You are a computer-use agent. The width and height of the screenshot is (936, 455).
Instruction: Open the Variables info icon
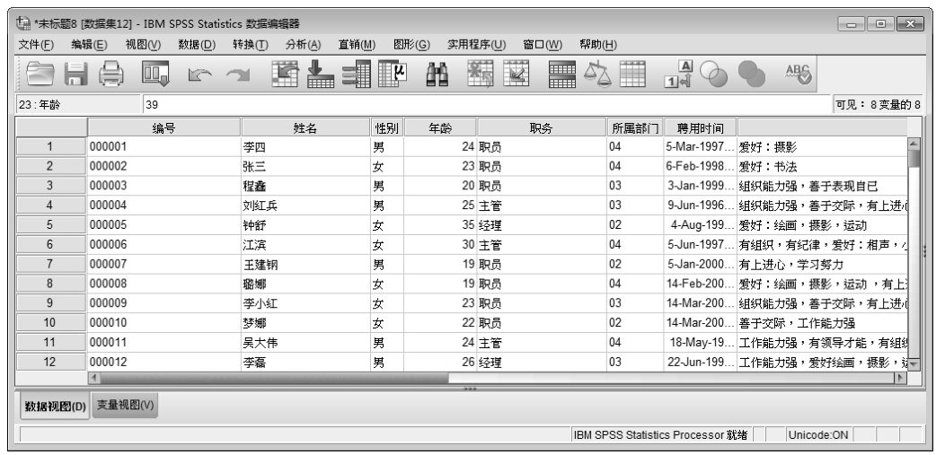[357, 74]
